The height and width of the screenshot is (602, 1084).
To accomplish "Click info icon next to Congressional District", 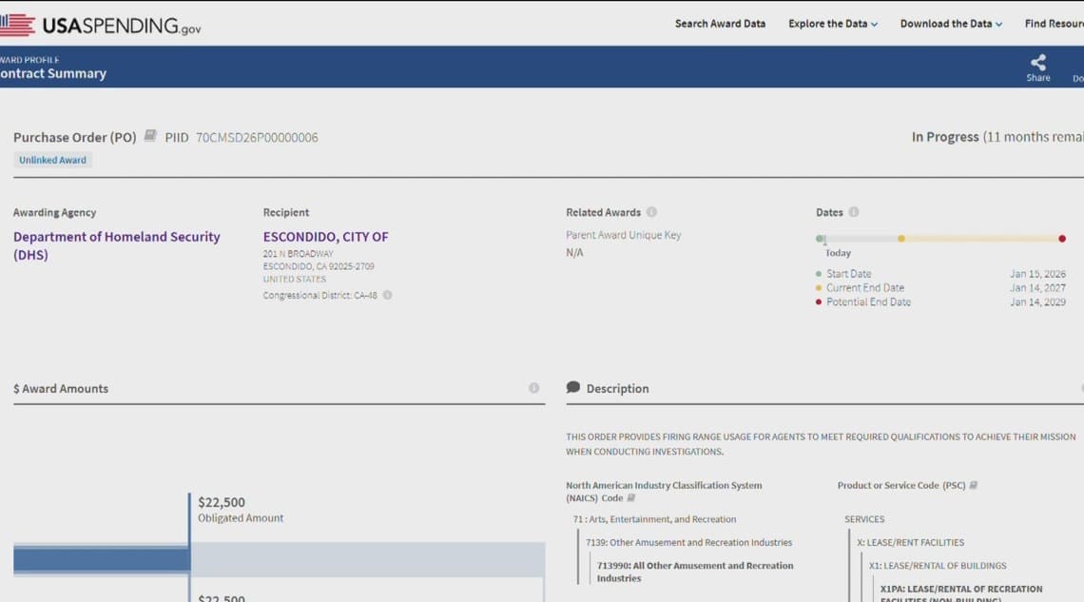I will point(387,295).
